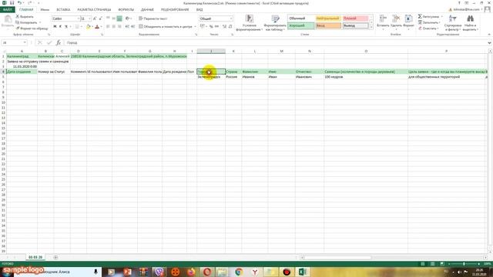Toggle italic formatting
This screenshot has width=493, height=277.
point(60,27)
